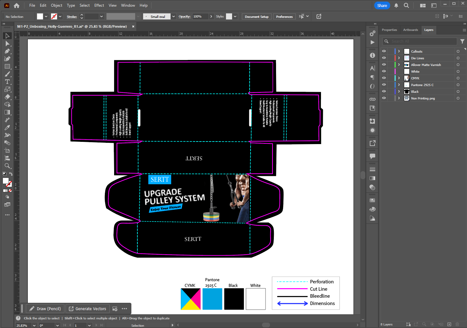The width and height of the screenshot is (467, 328).
Task: Open the Small oval brush dropdown
Action: click(173, 17)
